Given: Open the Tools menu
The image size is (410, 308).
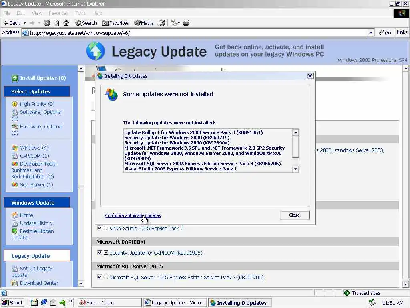Looking at the screenshot, I should point(80,13).
